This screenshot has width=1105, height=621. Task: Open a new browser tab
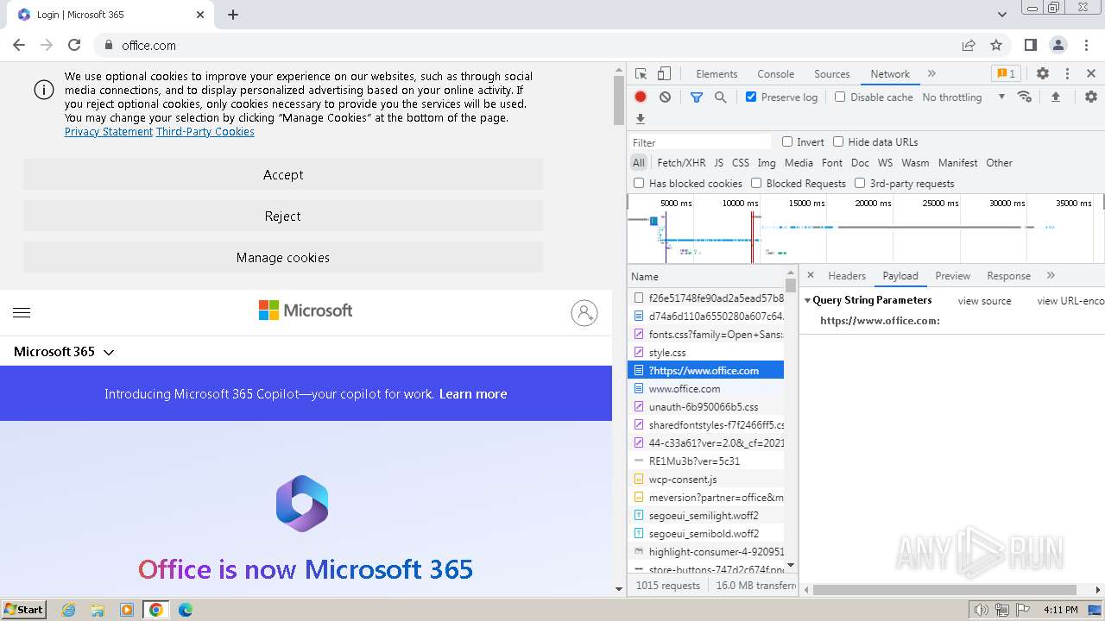233,15
